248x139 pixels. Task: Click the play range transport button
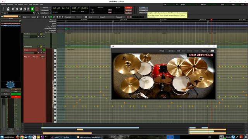(x=25, y=9)
